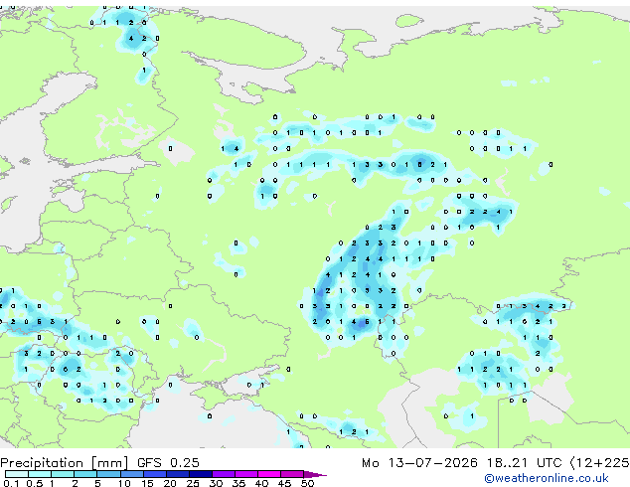Pick the 20 to 25 mm dark blue swatch
This screenshot has width=630, height=487.
[178, 474]
